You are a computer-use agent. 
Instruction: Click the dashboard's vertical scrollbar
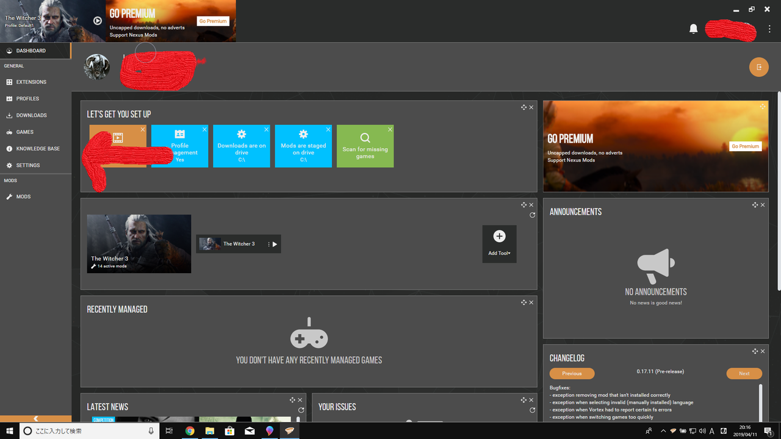[x=779, y=191]
